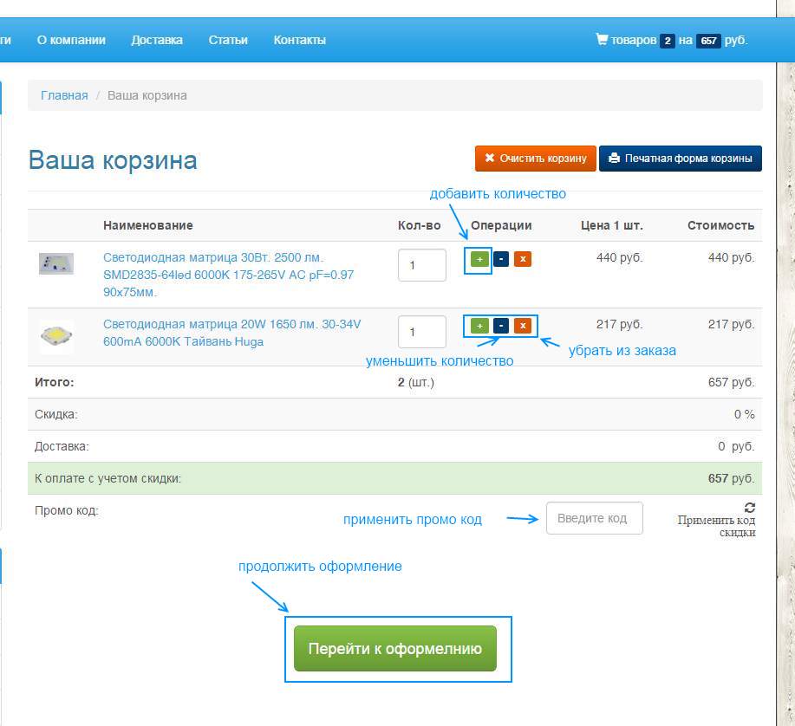Open the shopping cart icon in header
The image size is (795, 726).
point(602,39)
